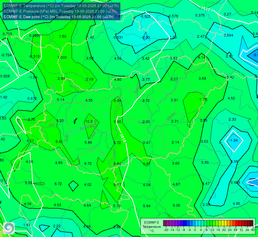Click the -0.625 map value
This screenshot has width=258, height=237.
click(145, 16)
